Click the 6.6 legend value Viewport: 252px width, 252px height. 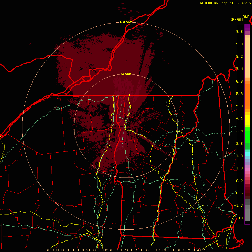(x=239, y=81)
